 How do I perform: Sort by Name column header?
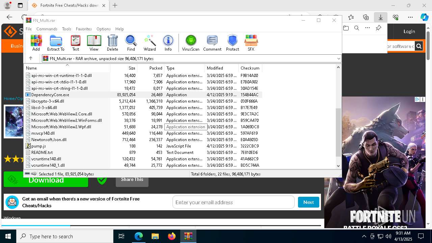(67, 68)
